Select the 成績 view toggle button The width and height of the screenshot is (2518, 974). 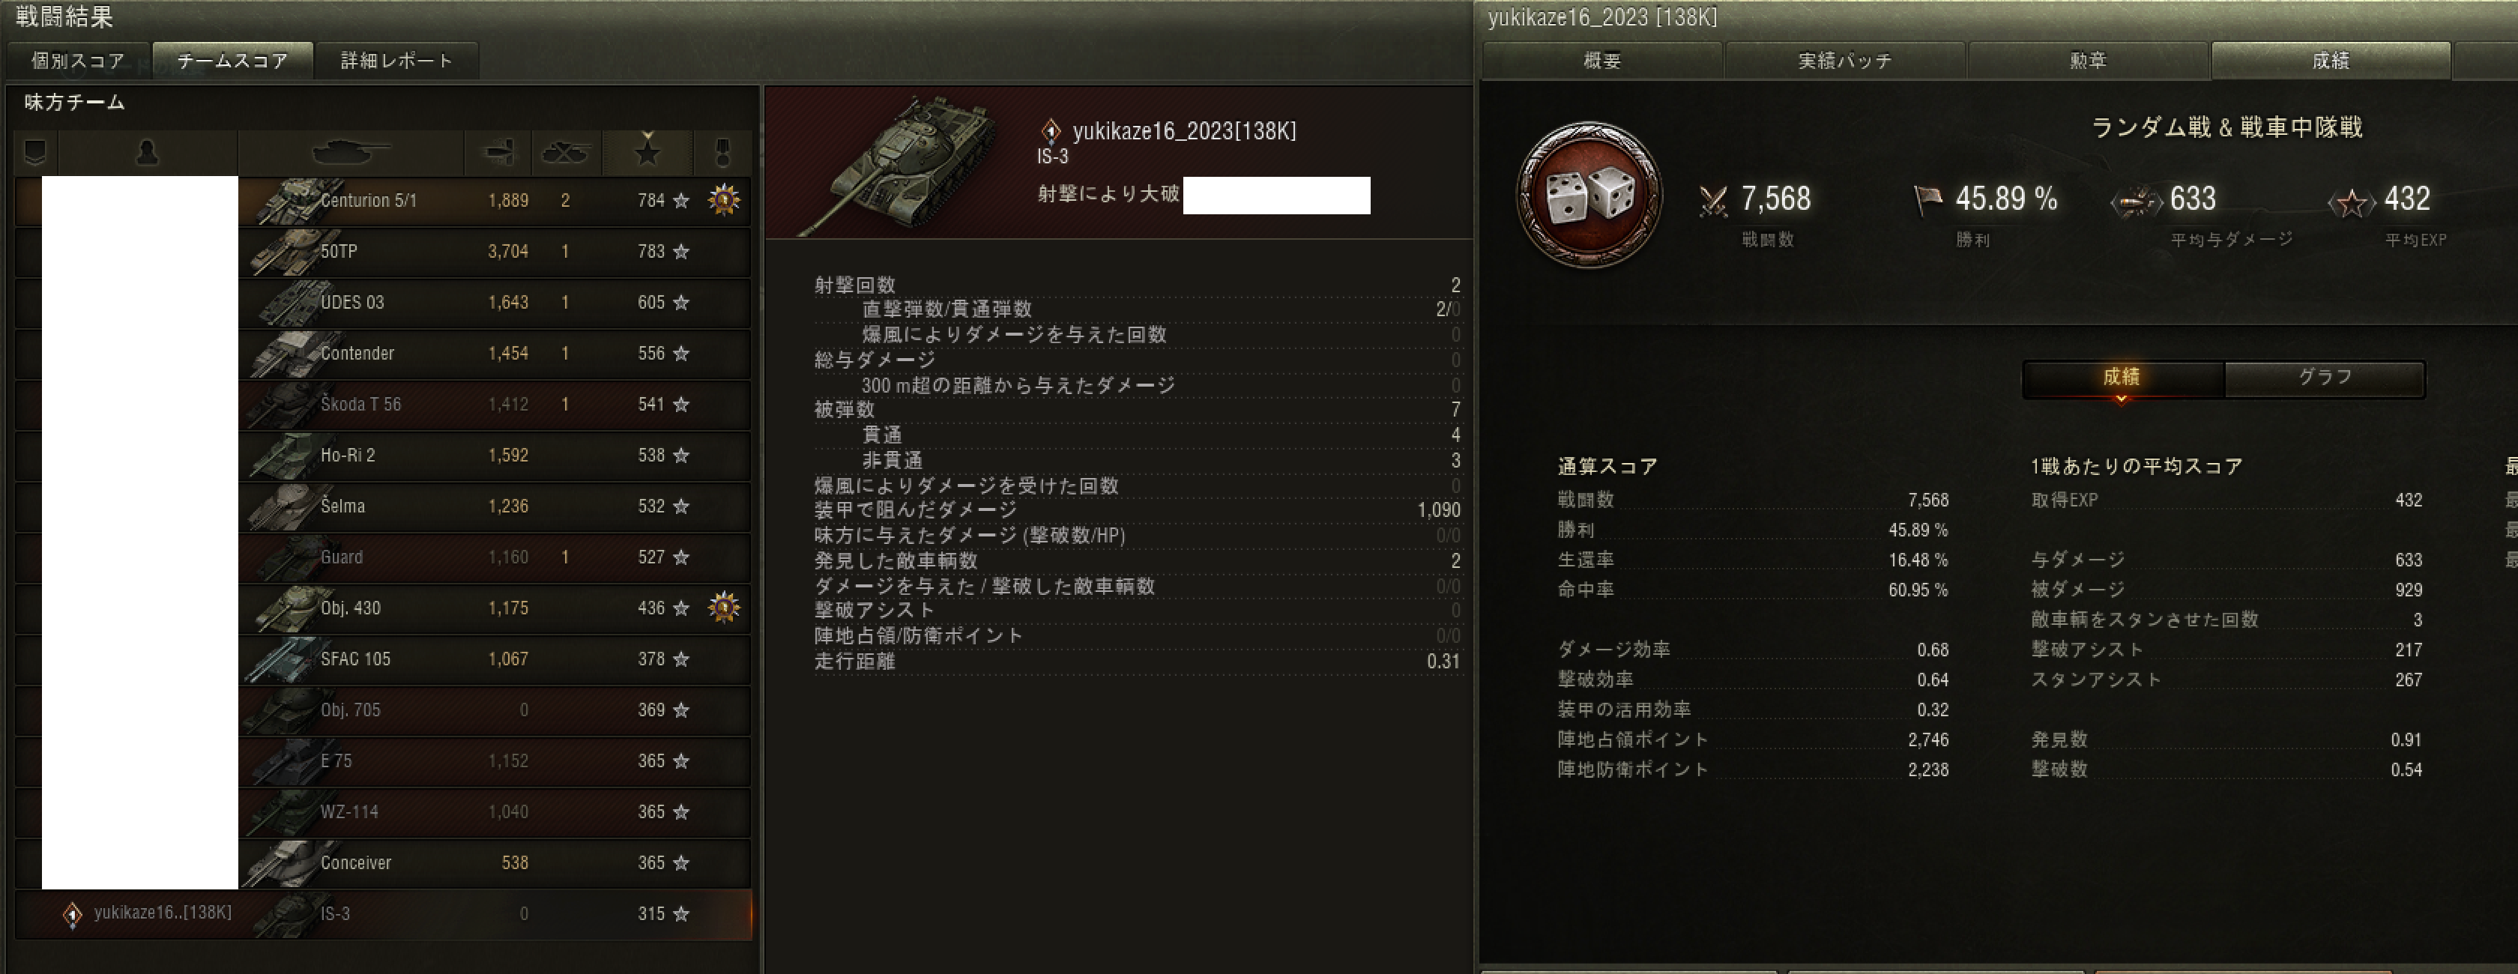2122,377
